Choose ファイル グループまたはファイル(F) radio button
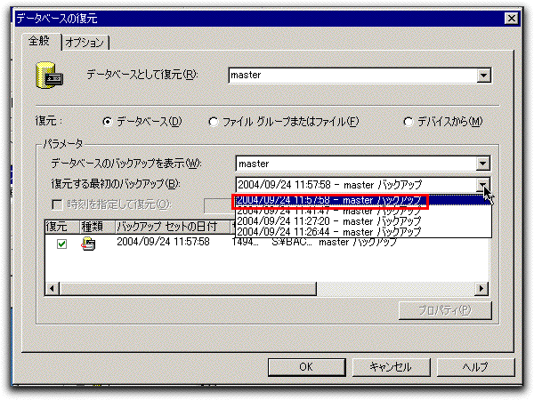Screen dimensions: 534x400 tap(214, 122)
